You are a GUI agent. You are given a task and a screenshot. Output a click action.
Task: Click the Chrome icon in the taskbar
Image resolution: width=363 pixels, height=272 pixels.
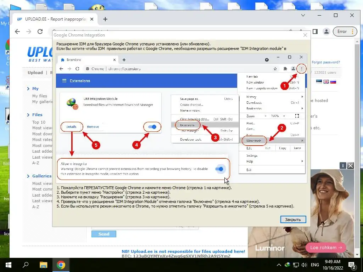(x=61, y=265)
